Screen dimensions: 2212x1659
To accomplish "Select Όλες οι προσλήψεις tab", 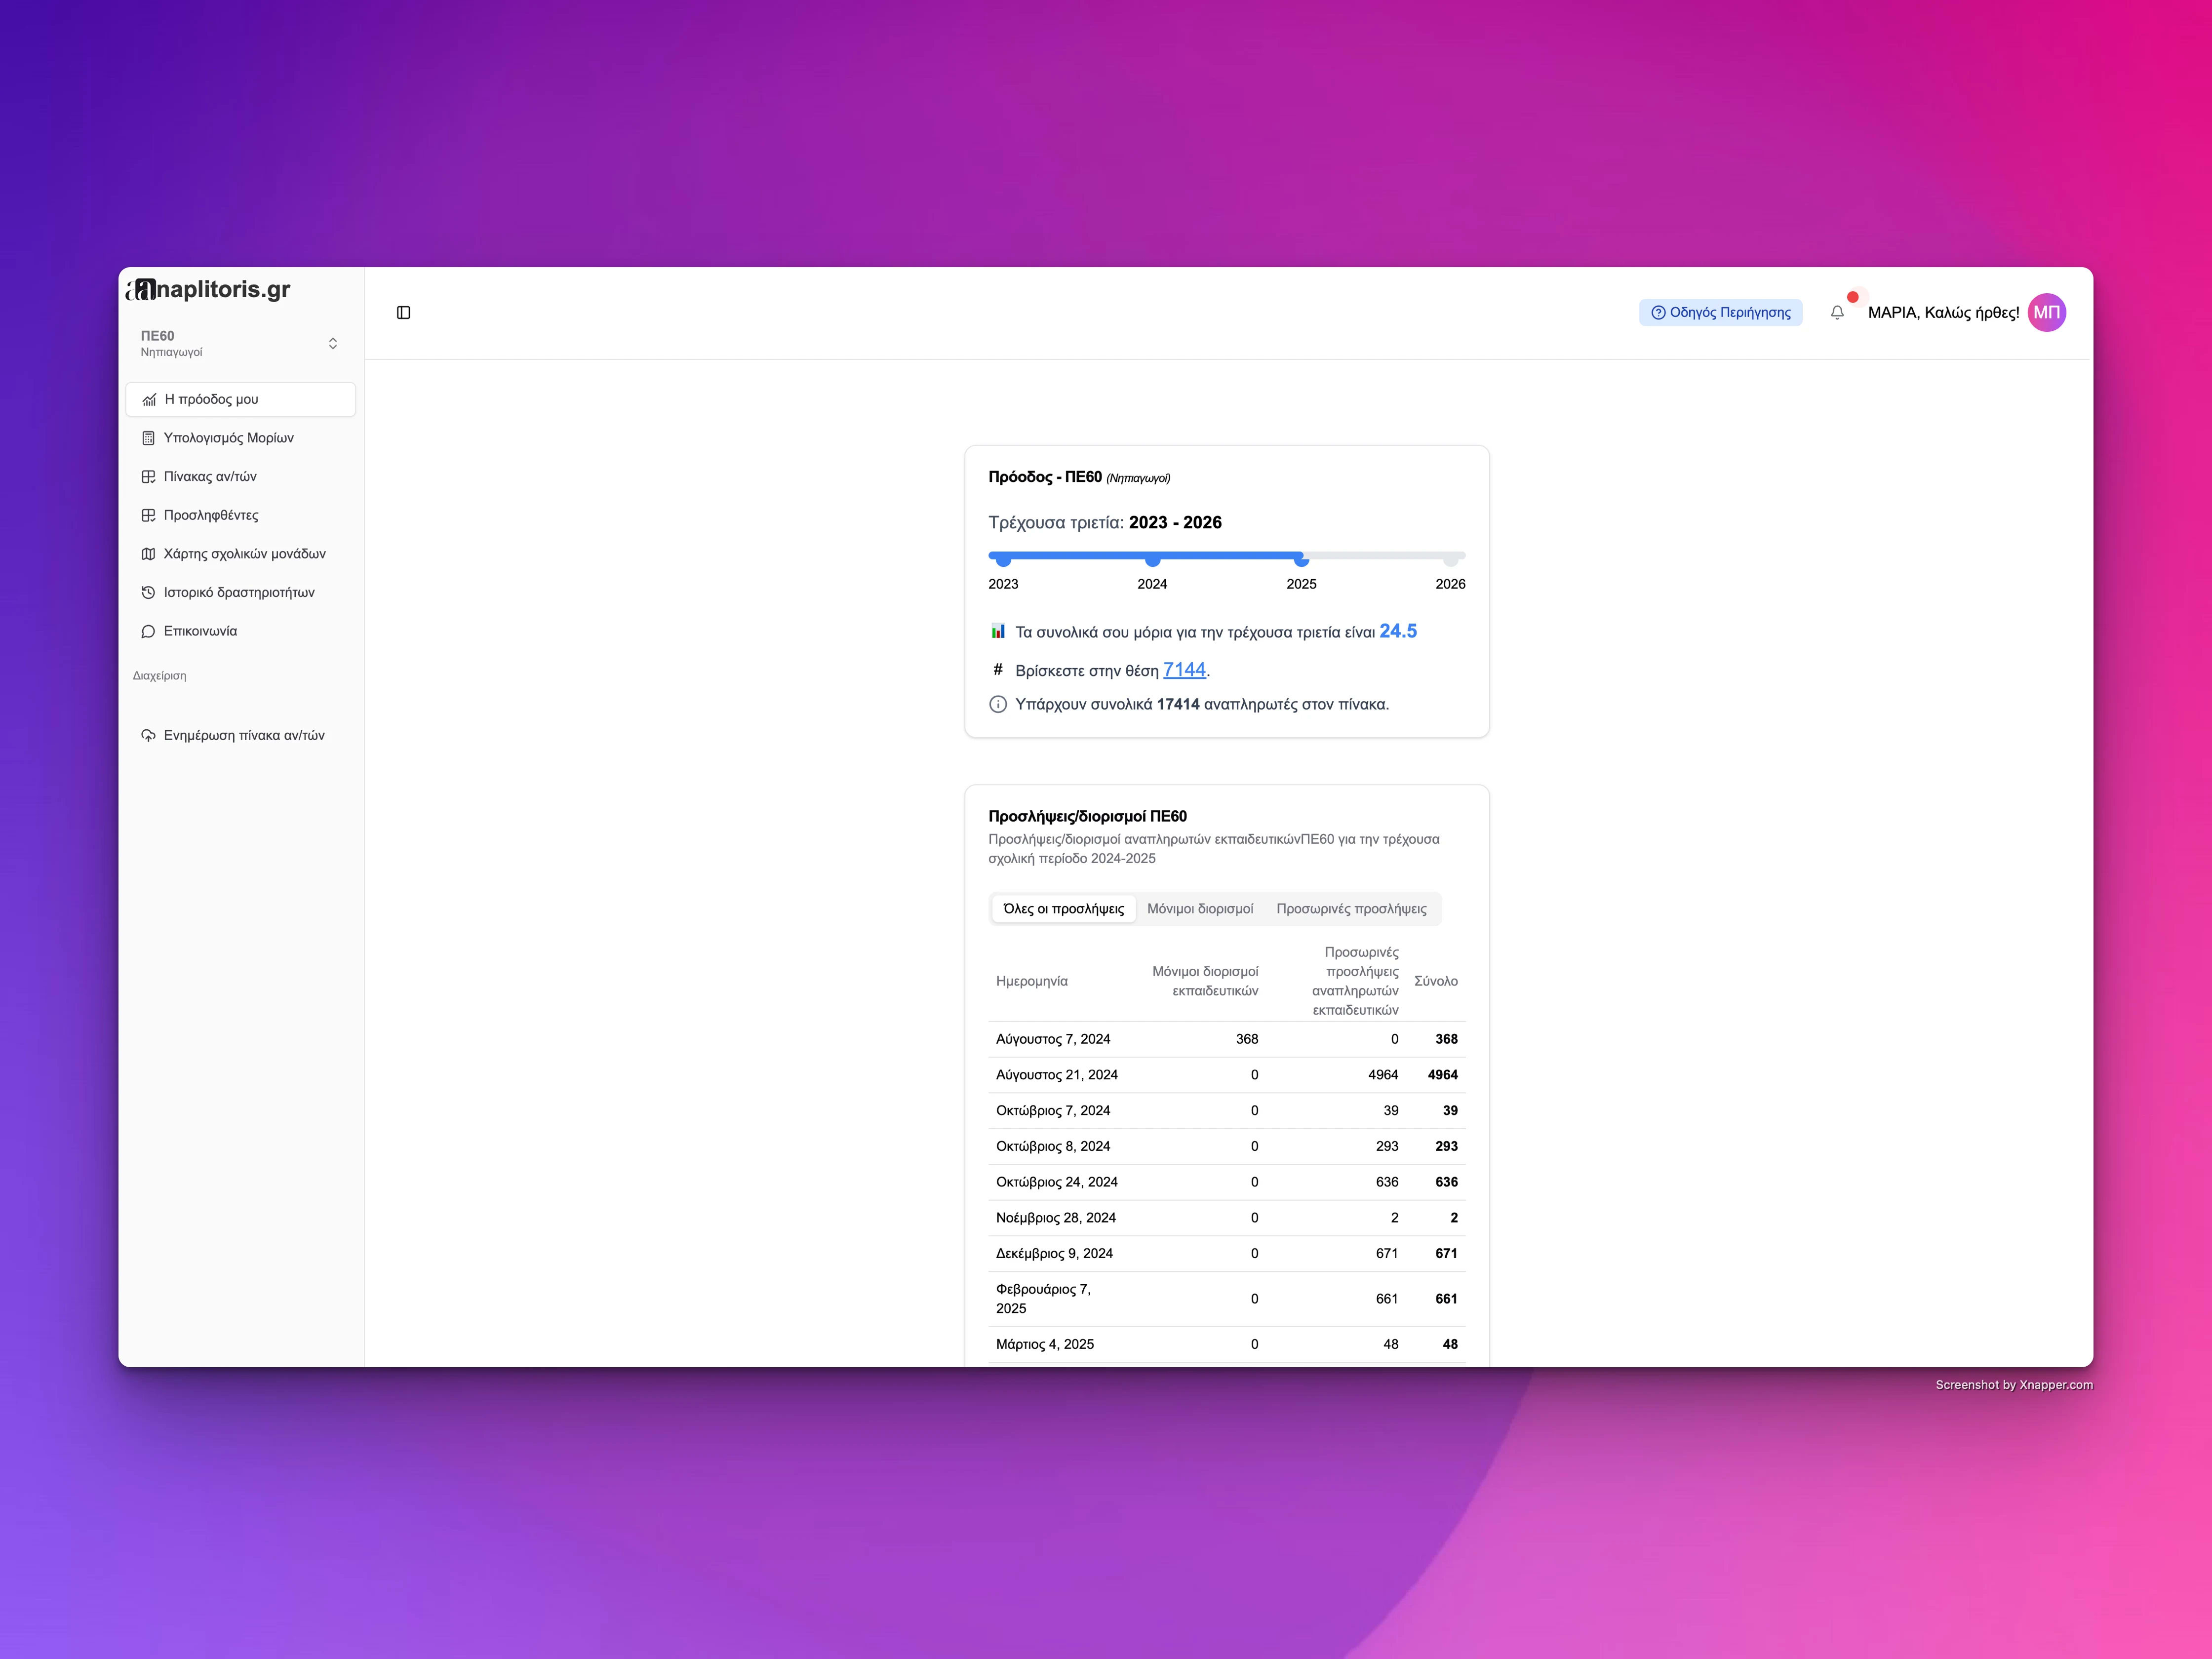I will coord(1063,909).
